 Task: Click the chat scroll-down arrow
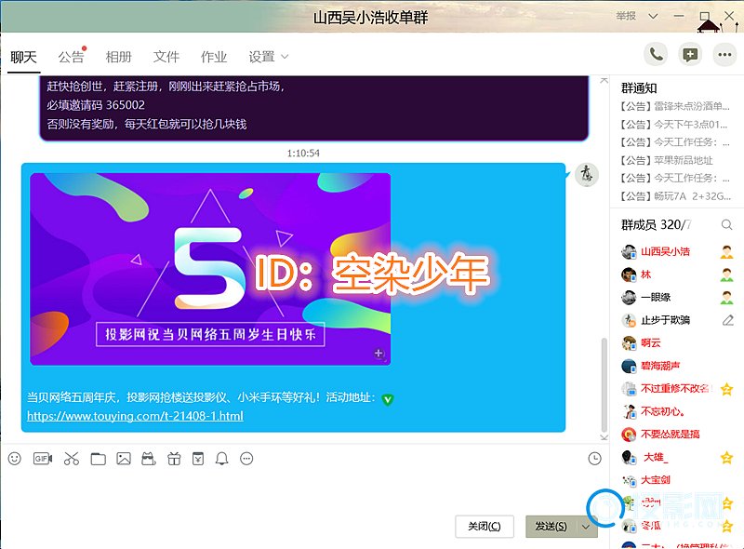(604, 437)
